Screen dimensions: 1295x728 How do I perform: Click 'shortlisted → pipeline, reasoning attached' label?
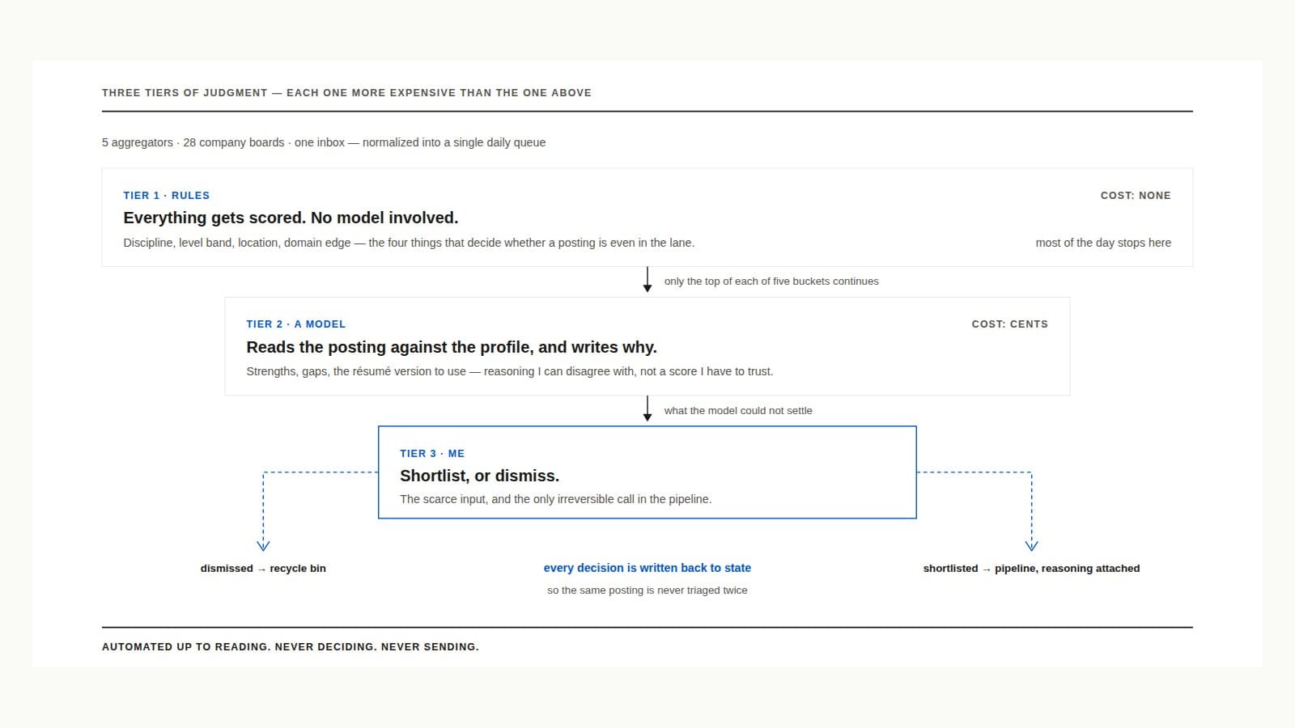tap(1031, 569)
